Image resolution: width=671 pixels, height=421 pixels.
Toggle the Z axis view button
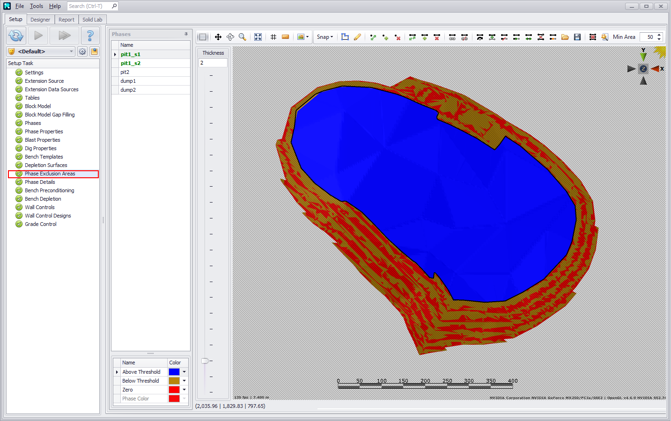[x=643, y=69]
